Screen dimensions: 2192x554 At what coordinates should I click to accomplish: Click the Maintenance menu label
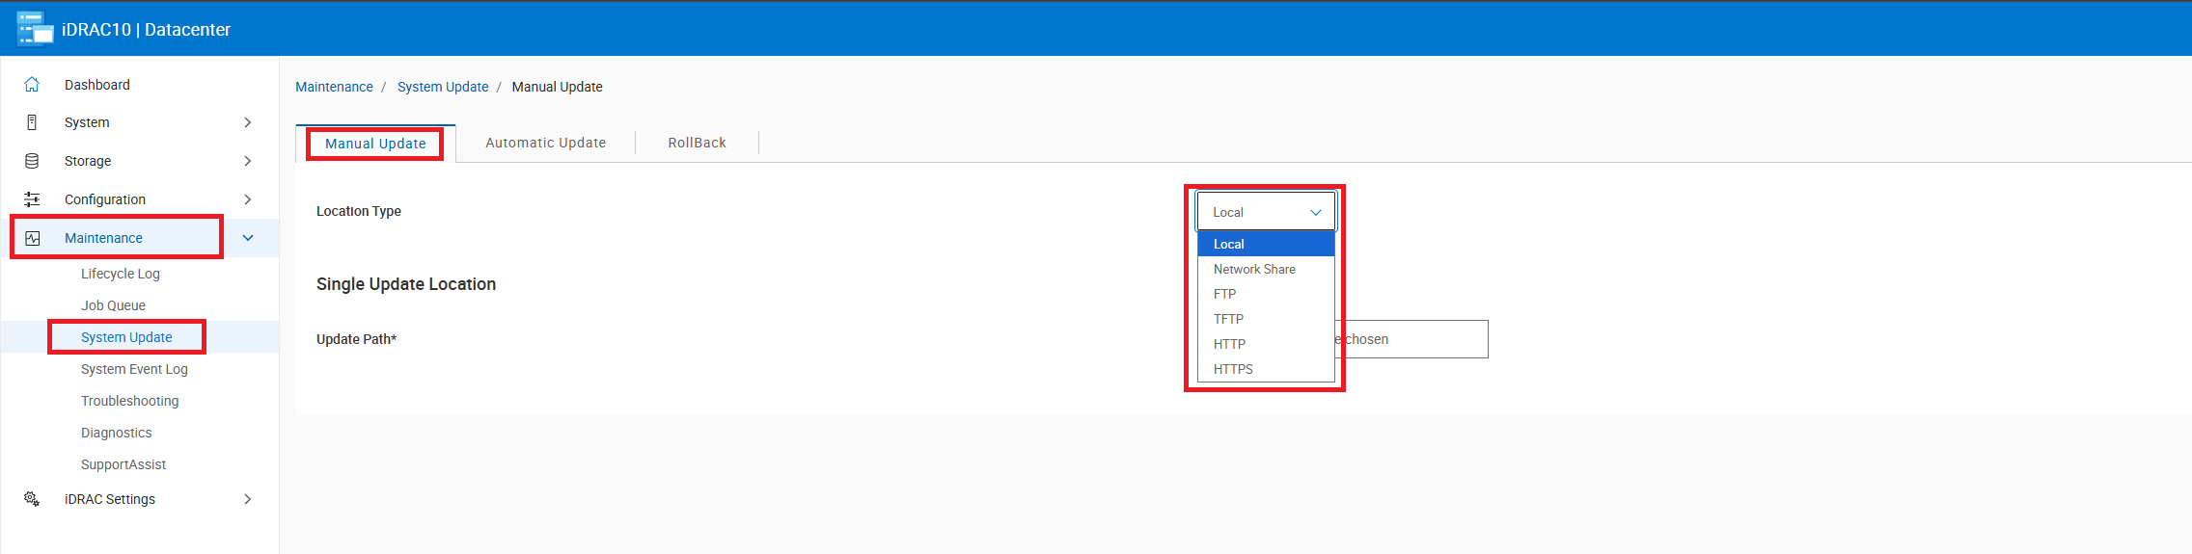point(103,238)
